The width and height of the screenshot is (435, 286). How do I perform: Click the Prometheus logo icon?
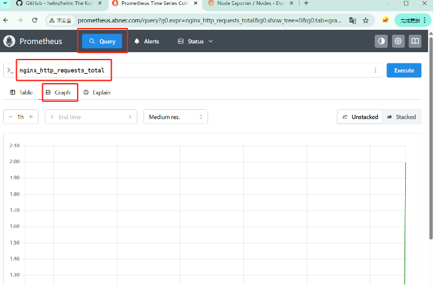(9, 41)
